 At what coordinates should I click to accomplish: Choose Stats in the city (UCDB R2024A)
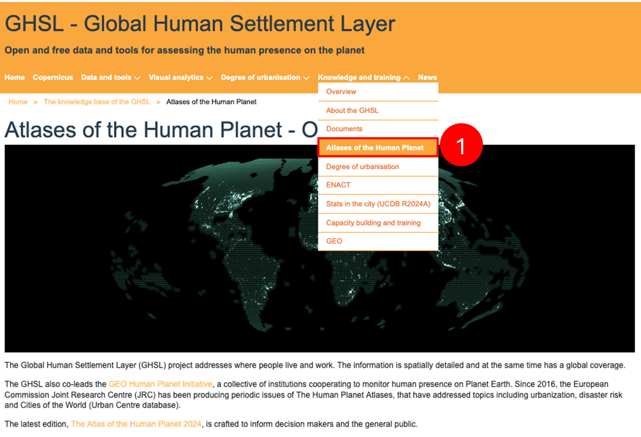click(x=378, y=204)
